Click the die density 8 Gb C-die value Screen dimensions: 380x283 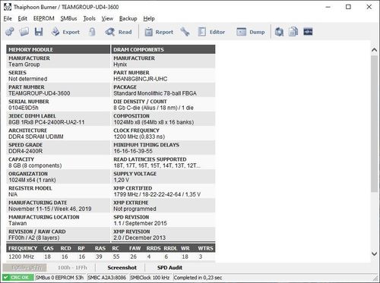154,108
